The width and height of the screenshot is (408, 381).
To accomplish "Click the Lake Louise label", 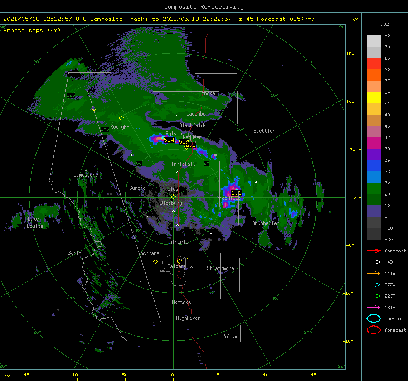I will (35, 222).
